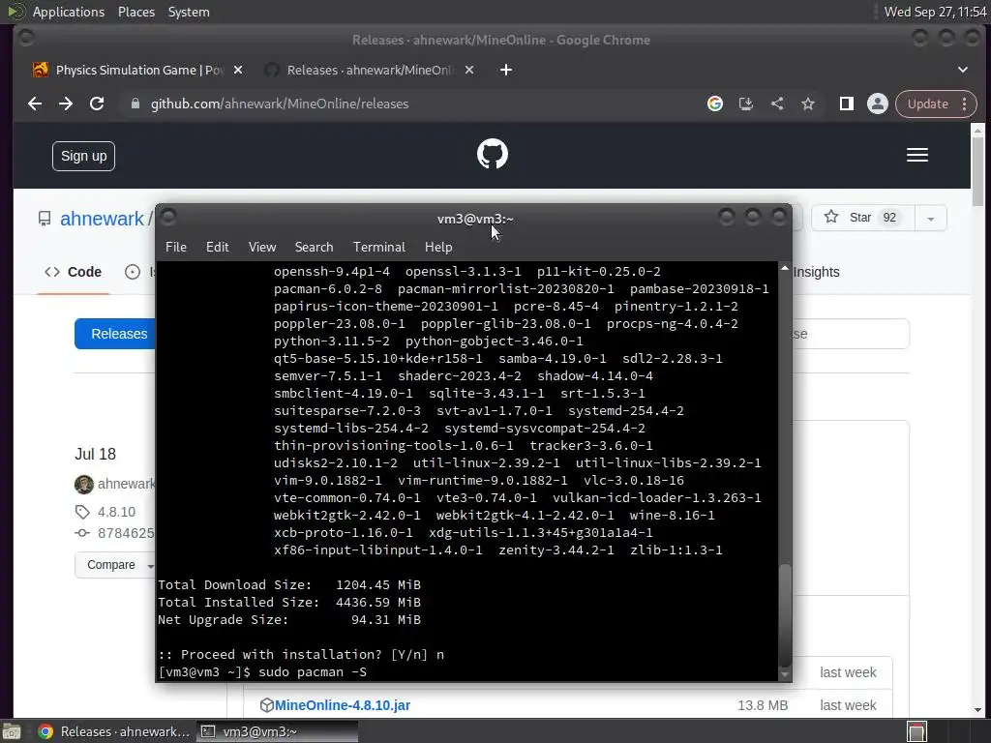Open a new Chrome tab
991x743 pixels.
(505, 70)
